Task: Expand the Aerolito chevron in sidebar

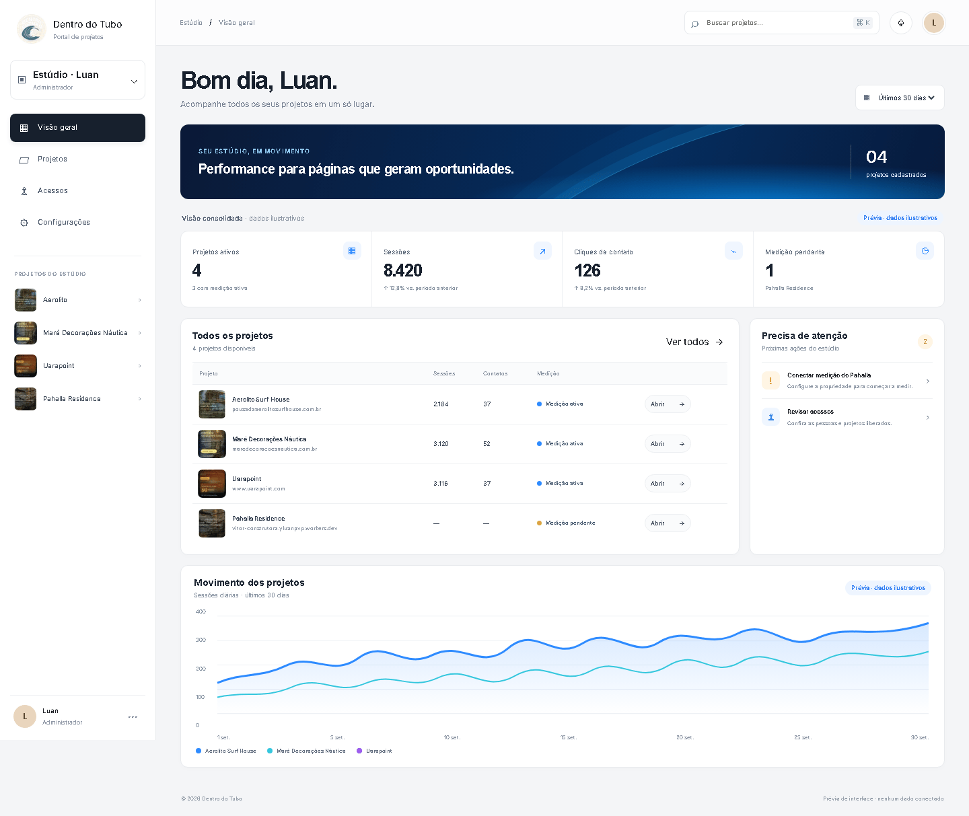Action: pyautogui.click(x=139, y=300)
